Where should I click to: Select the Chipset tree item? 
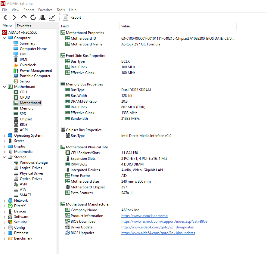pos(23,119)
